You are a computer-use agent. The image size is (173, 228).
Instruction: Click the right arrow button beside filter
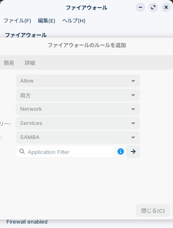(x=133, y=151)
